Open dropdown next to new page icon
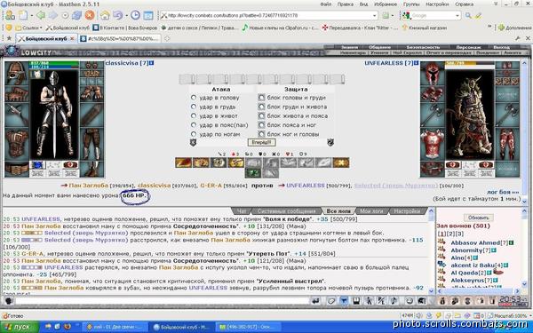Viewport: 533px width, 333px height. point(32,16)
